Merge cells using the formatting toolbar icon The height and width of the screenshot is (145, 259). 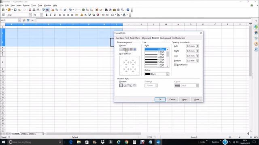(76, 15)
